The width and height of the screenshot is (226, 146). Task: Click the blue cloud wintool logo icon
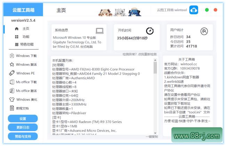194,10
